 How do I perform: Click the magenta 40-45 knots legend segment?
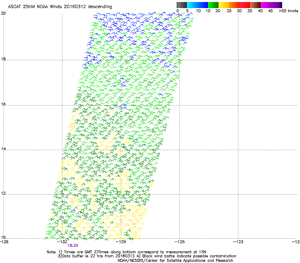pos(266,5)
